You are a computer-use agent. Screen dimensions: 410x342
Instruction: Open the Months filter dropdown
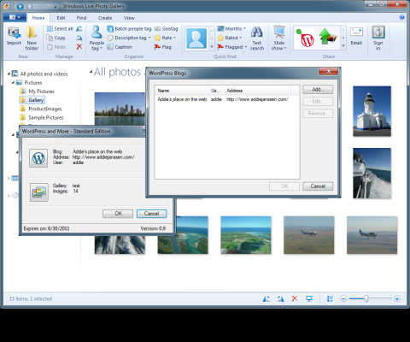tap(231, 29)
